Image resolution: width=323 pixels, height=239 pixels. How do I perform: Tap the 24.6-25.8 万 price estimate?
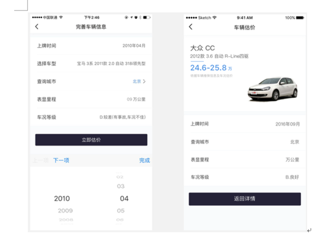click(211, 68)
